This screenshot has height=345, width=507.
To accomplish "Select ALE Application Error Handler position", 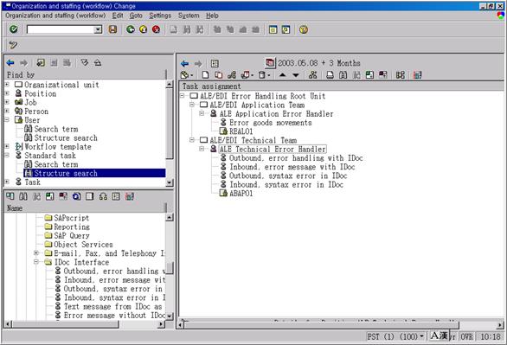I will [x=276, y=114].
